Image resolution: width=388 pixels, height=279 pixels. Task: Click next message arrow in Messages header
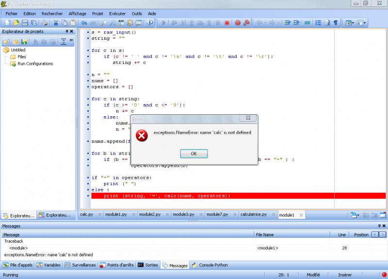[382, 234]
